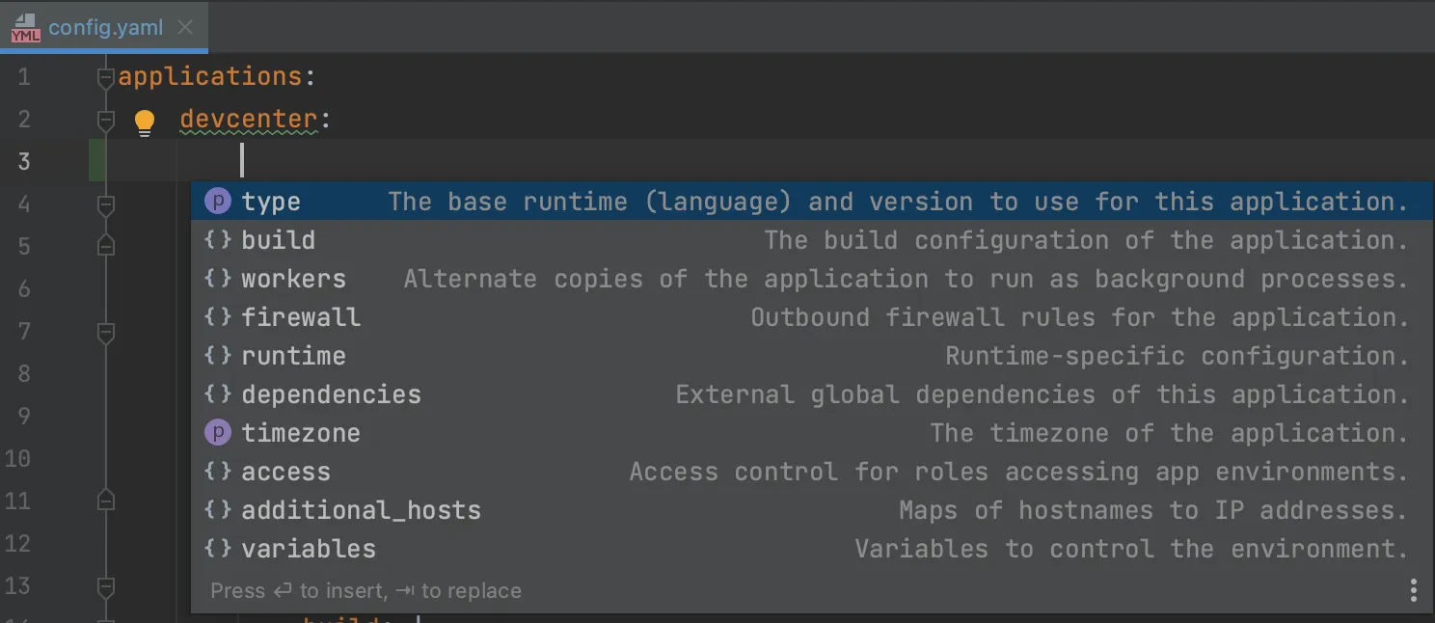Collapse the 'devcenter' block fold arrow
This screenshot has width=1435, height=623.
[x=106, y=119]
